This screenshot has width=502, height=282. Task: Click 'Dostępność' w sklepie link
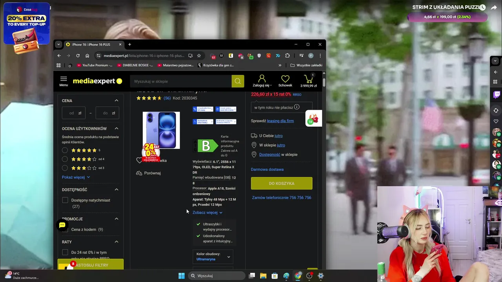269,155
